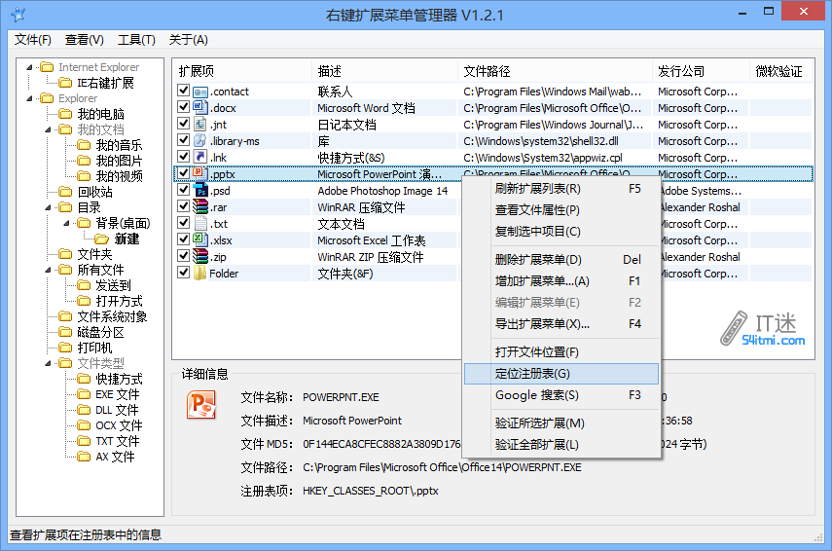Image resolution: width=832 pixels, height=551 pixels.
Task: Open the 工具(T) menu
Action: (x=136, y=40)
